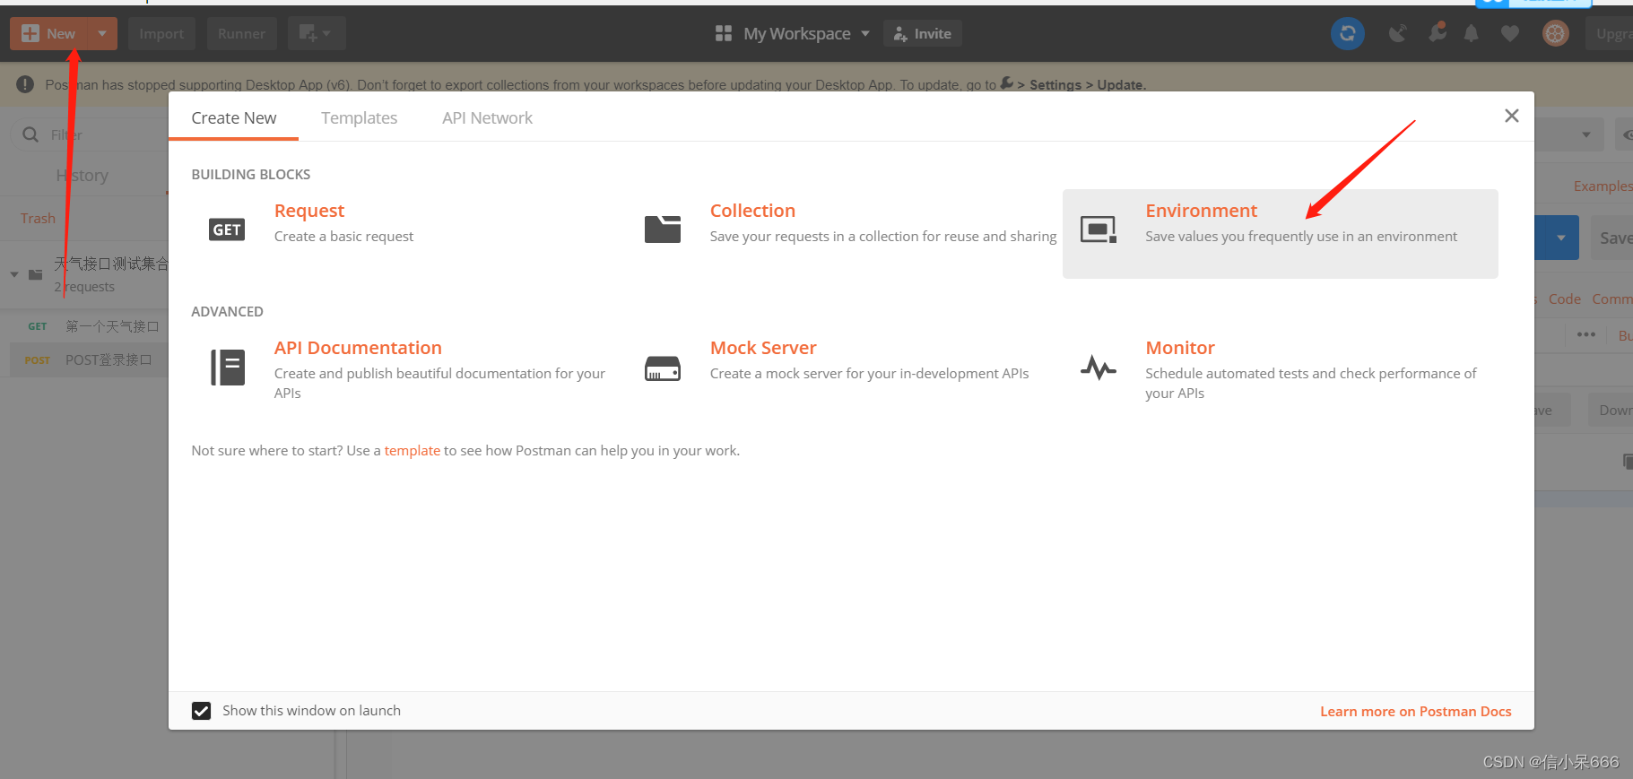Viewport: 1633px width, 779px height.
Task: Open the user avatar icon
Action: tap(1556, 34)
